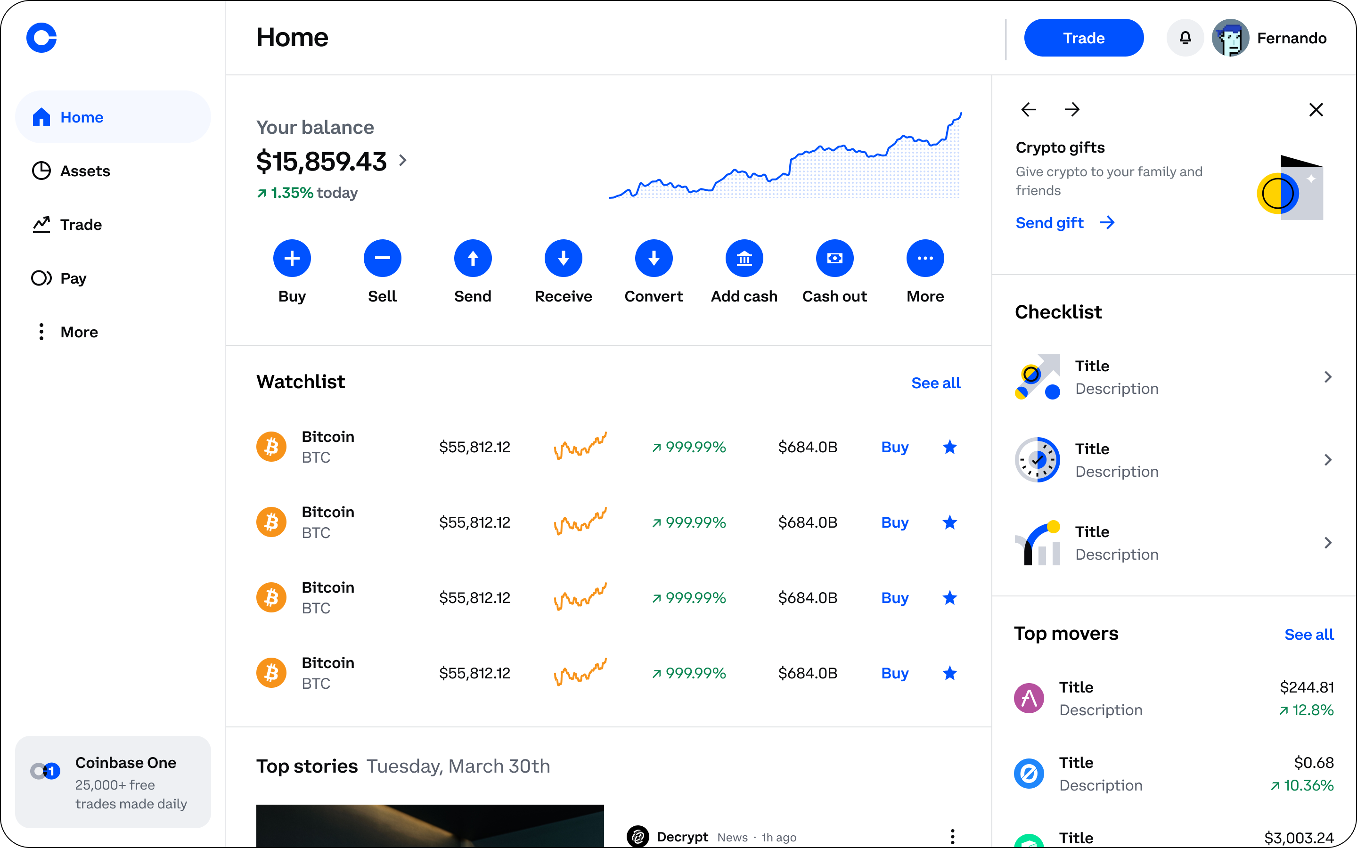Click first checklist item arrow illustration
The height and width of the screenshot is (848, 1357).
click(1038, 377)
